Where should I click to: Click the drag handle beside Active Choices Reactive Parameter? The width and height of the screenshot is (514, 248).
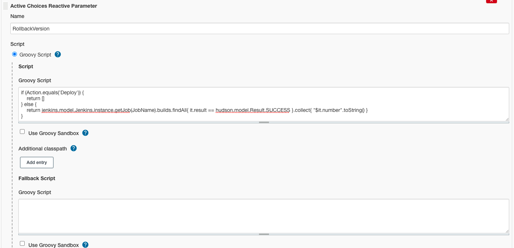point(5,6)
